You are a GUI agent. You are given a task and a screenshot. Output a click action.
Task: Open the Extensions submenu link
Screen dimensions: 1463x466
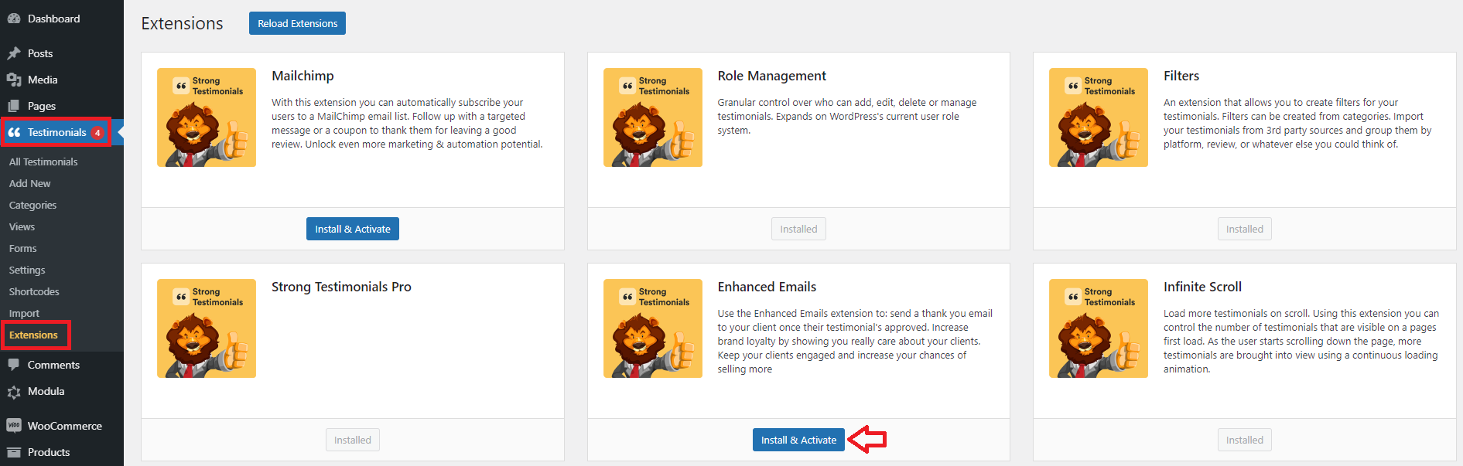click(x=33, y=335)
